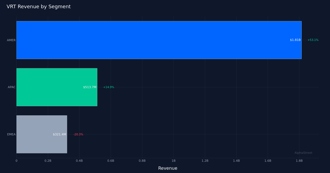Click the 1.8B axis tick label
Screen dimensions: 330x173
[x=299, y=161]
